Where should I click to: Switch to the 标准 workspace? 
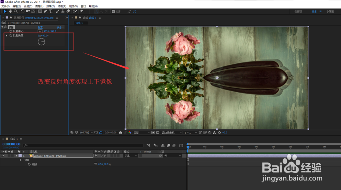pos(314,12)
